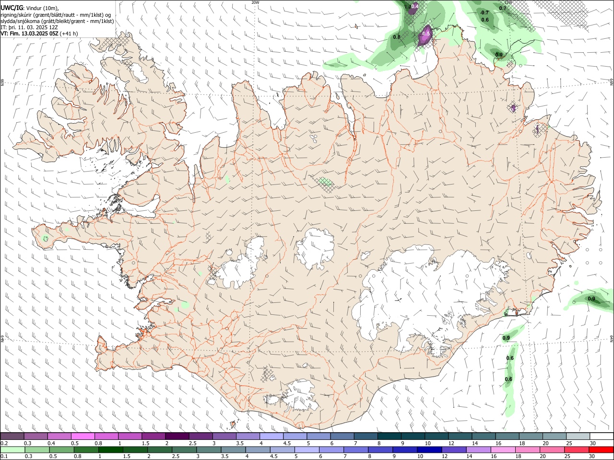Select the light pink lower swatch labeled 16
Screen dimensions: 614x460
coord(503,450)
